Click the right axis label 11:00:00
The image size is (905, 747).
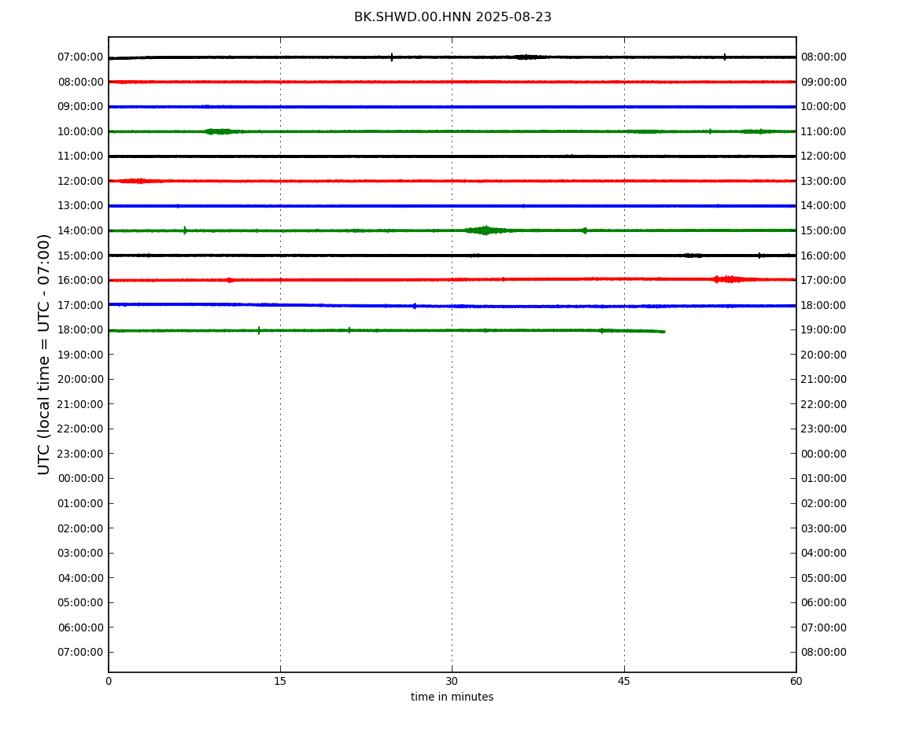click(x=824, y=131)
